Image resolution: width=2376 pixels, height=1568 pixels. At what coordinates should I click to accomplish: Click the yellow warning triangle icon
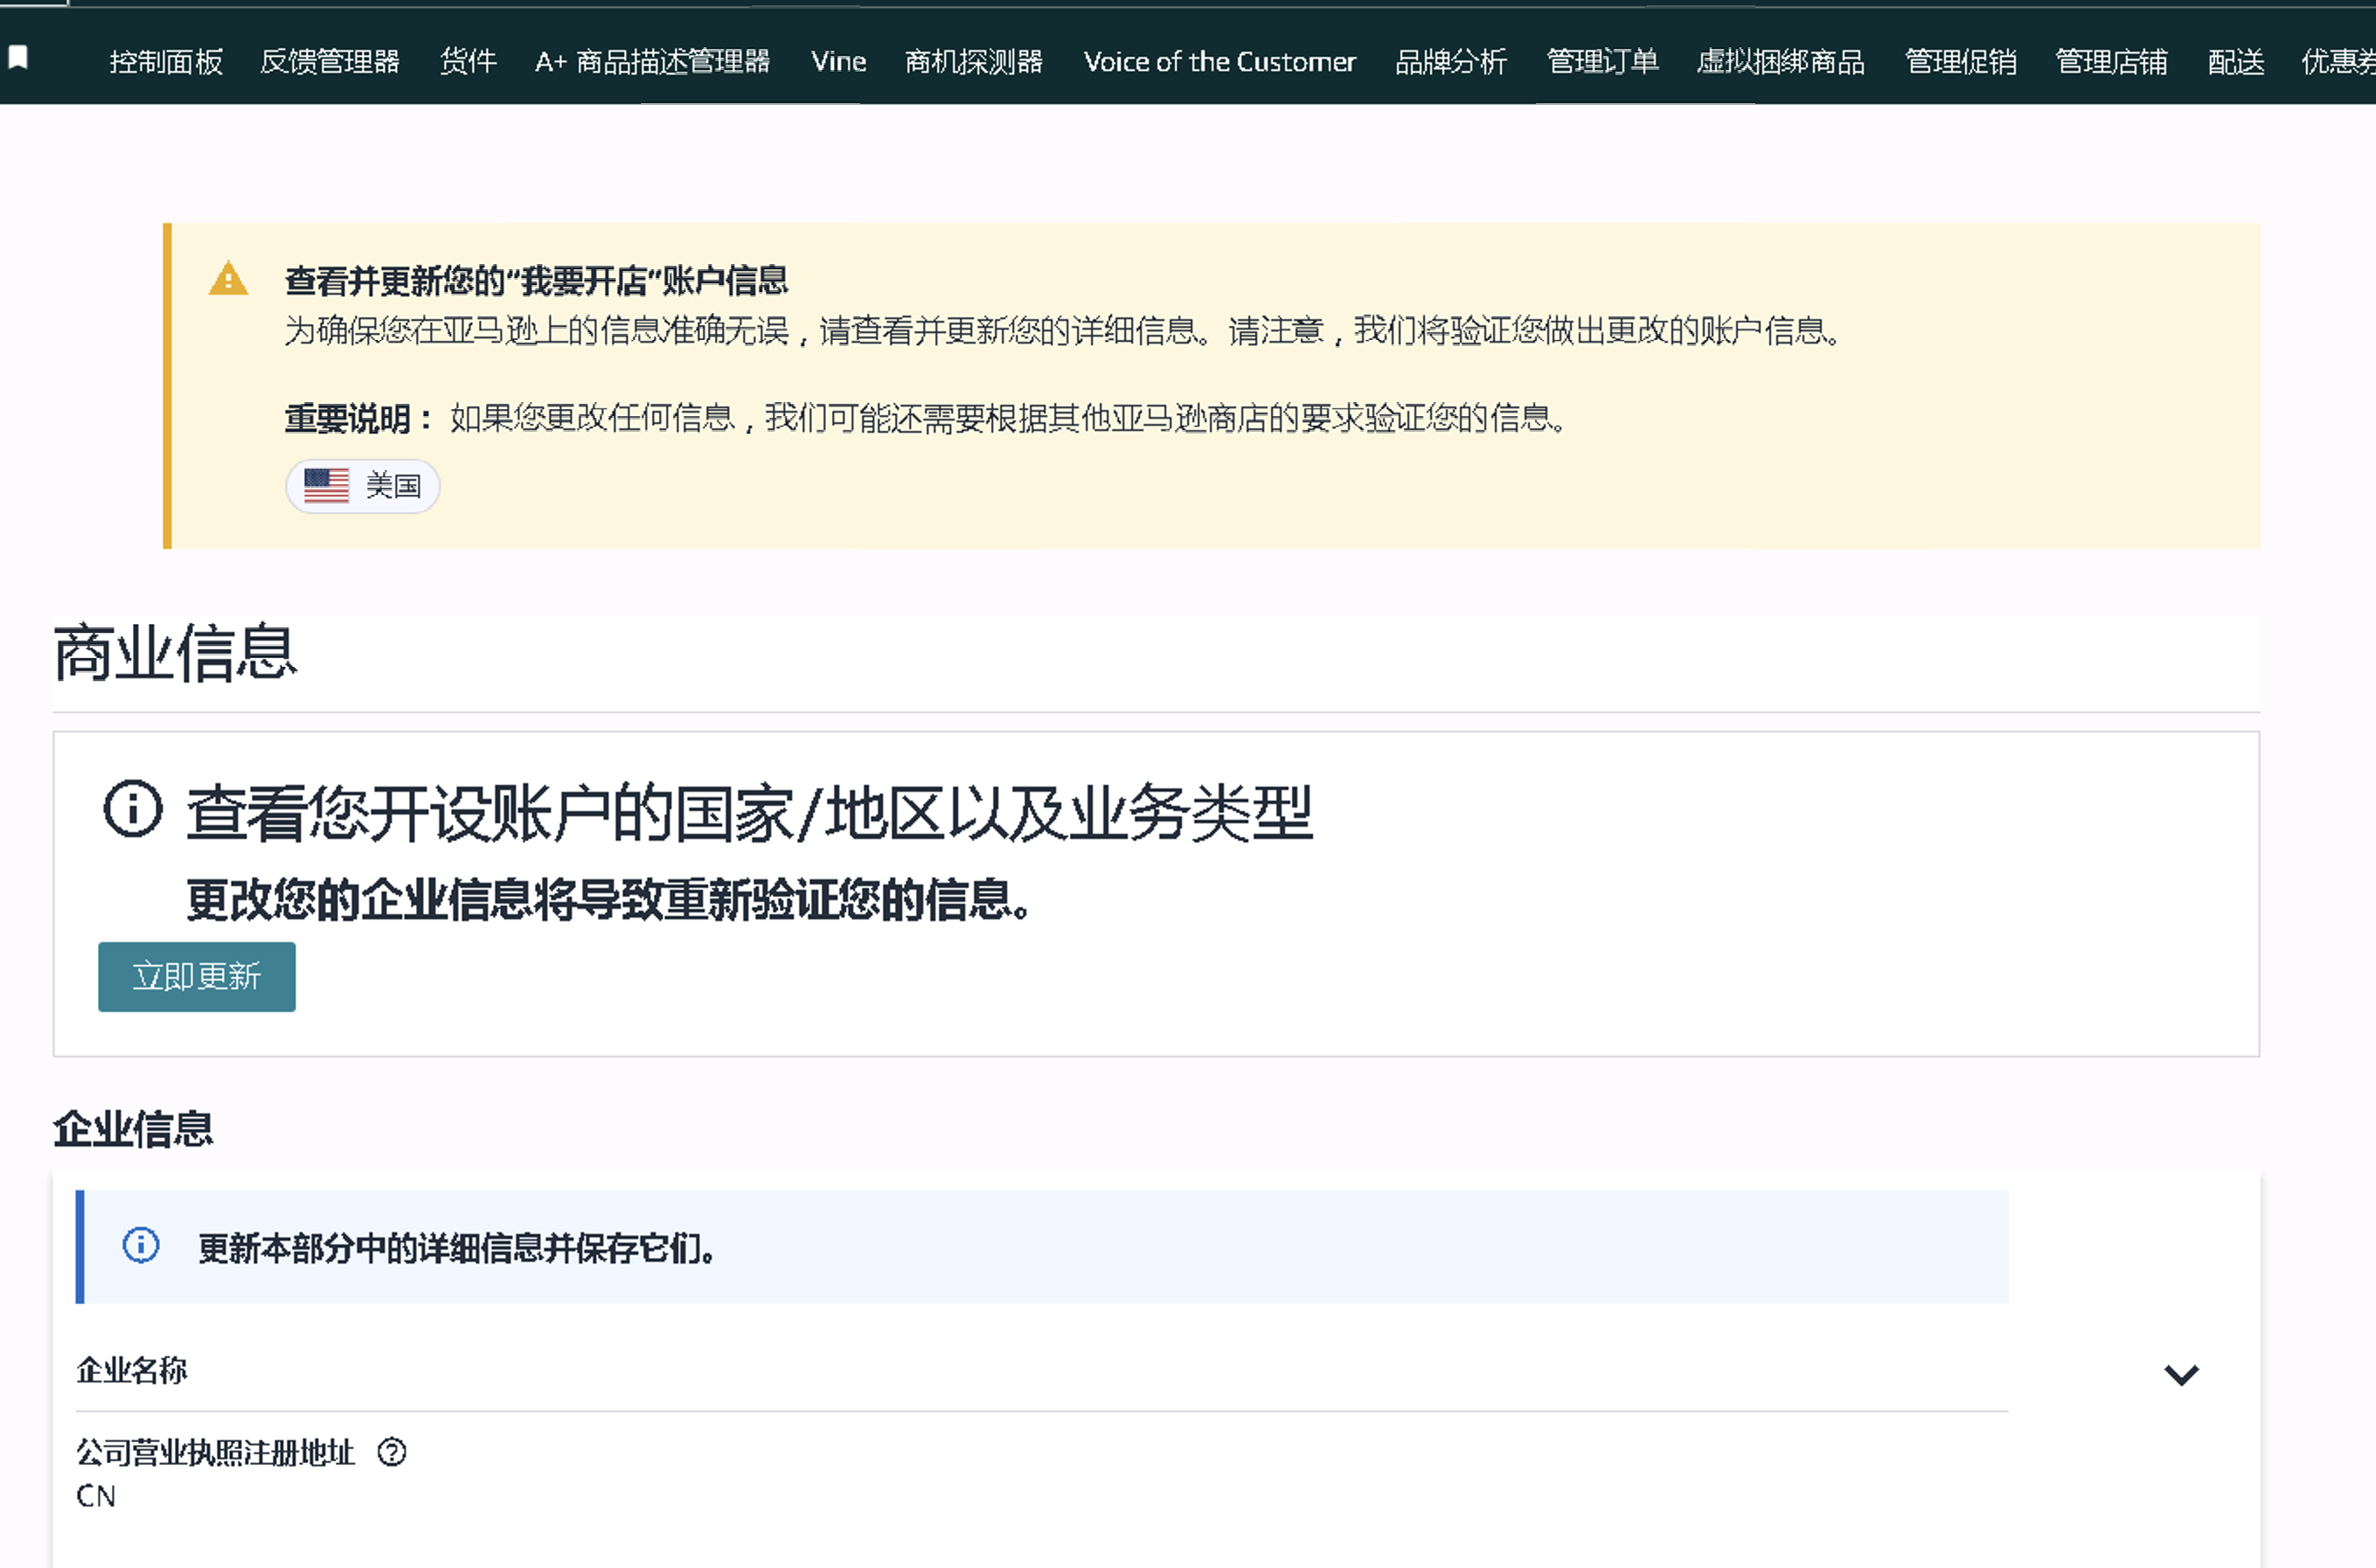pyautogui.click(x=228, y=279)
